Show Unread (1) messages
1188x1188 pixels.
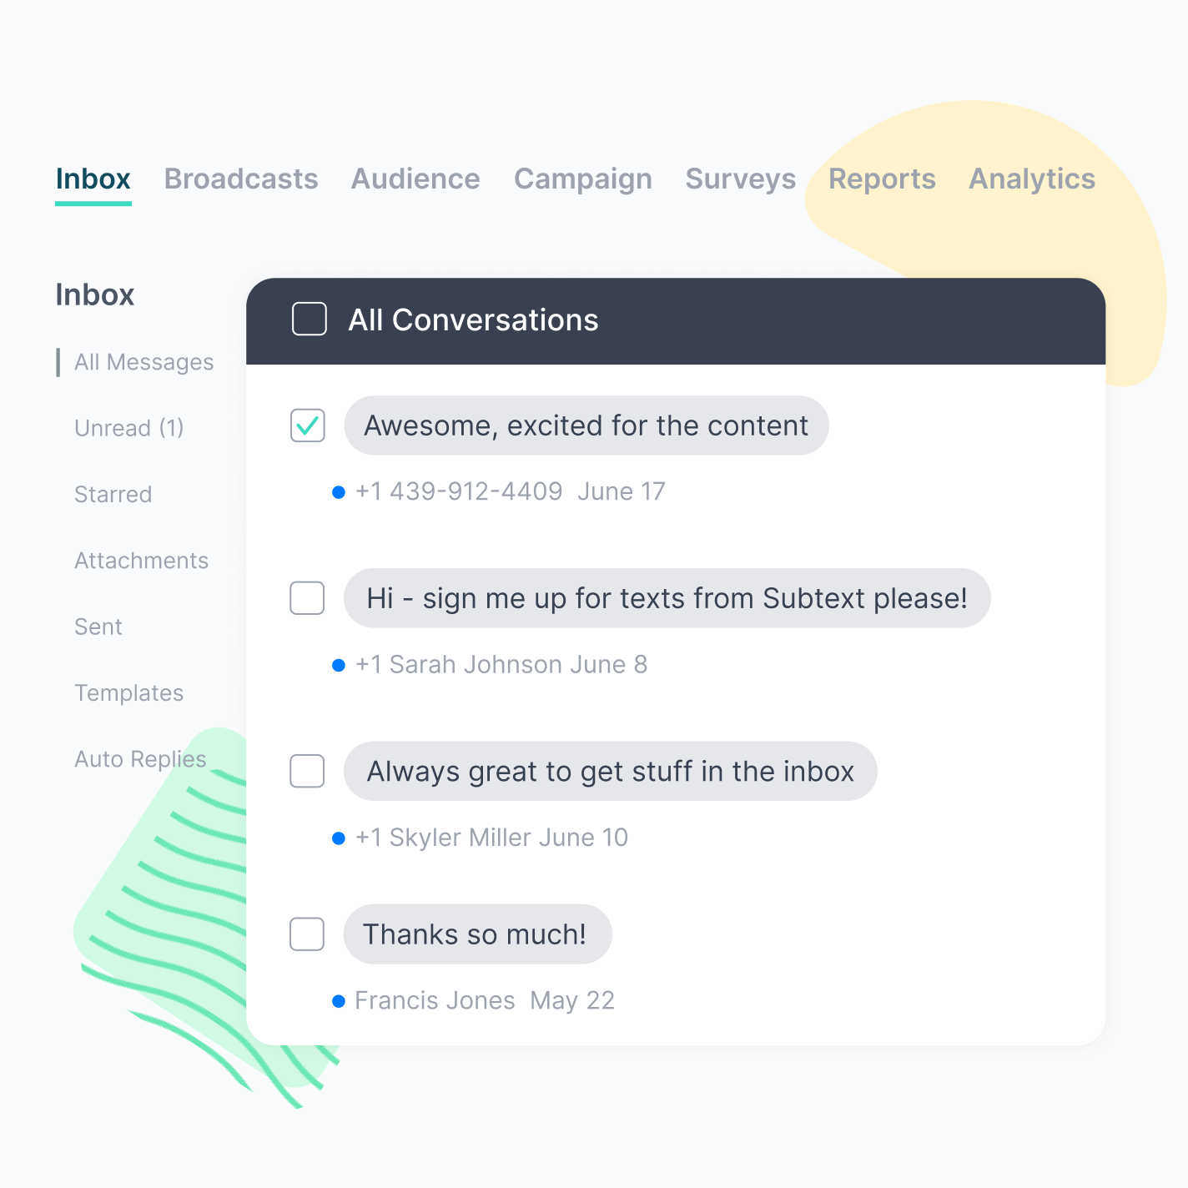pos(128,428)
